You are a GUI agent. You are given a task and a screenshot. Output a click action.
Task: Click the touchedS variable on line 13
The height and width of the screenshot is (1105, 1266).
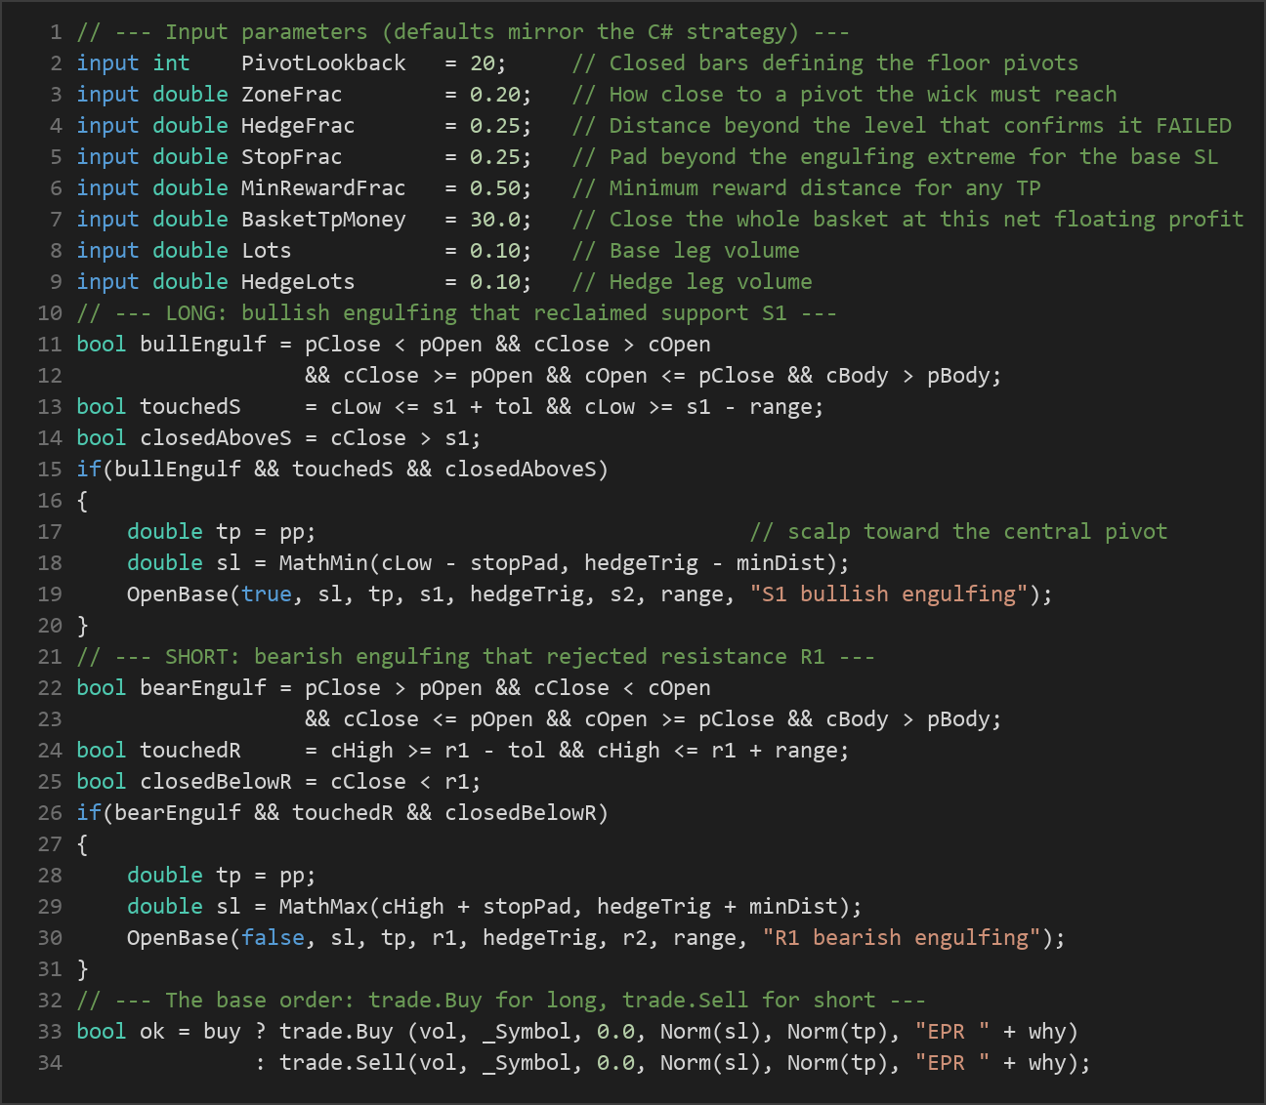point(190,407)
